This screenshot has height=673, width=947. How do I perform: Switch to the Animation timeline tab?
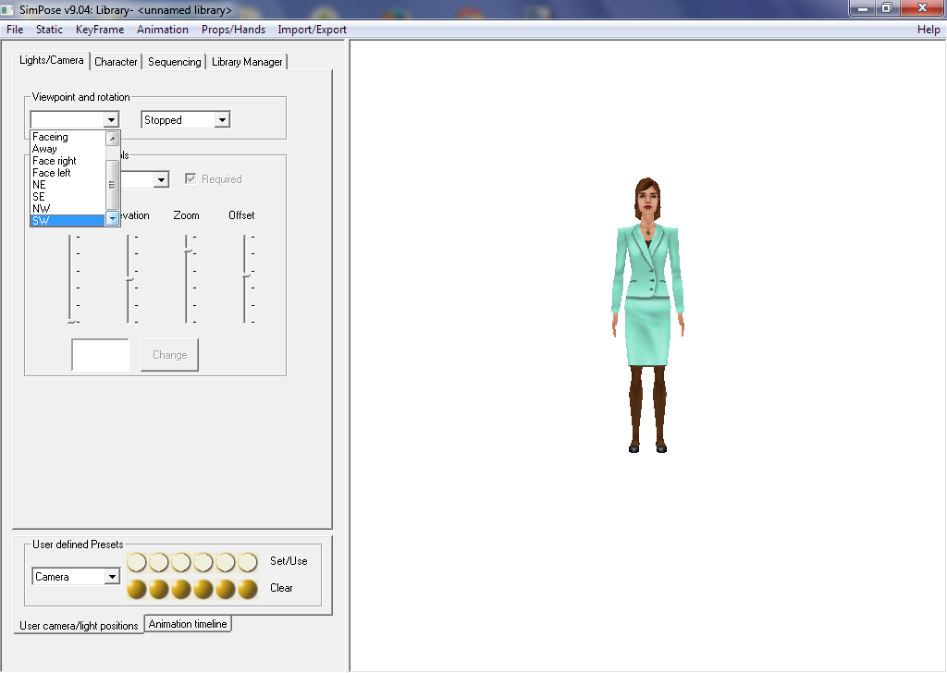[188, 624]
